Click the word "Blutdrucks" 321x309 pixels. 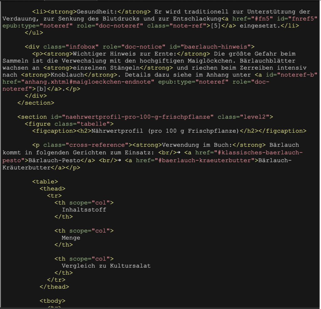[x=121, y=19]
